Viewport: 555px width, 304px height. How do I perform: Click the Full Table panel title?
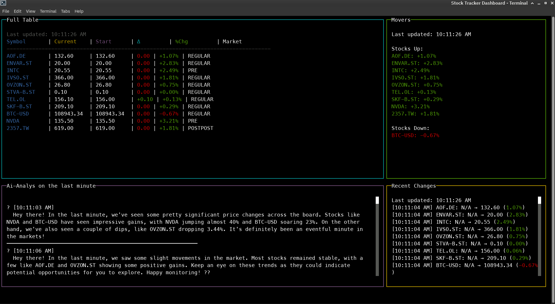click(23, 20)
